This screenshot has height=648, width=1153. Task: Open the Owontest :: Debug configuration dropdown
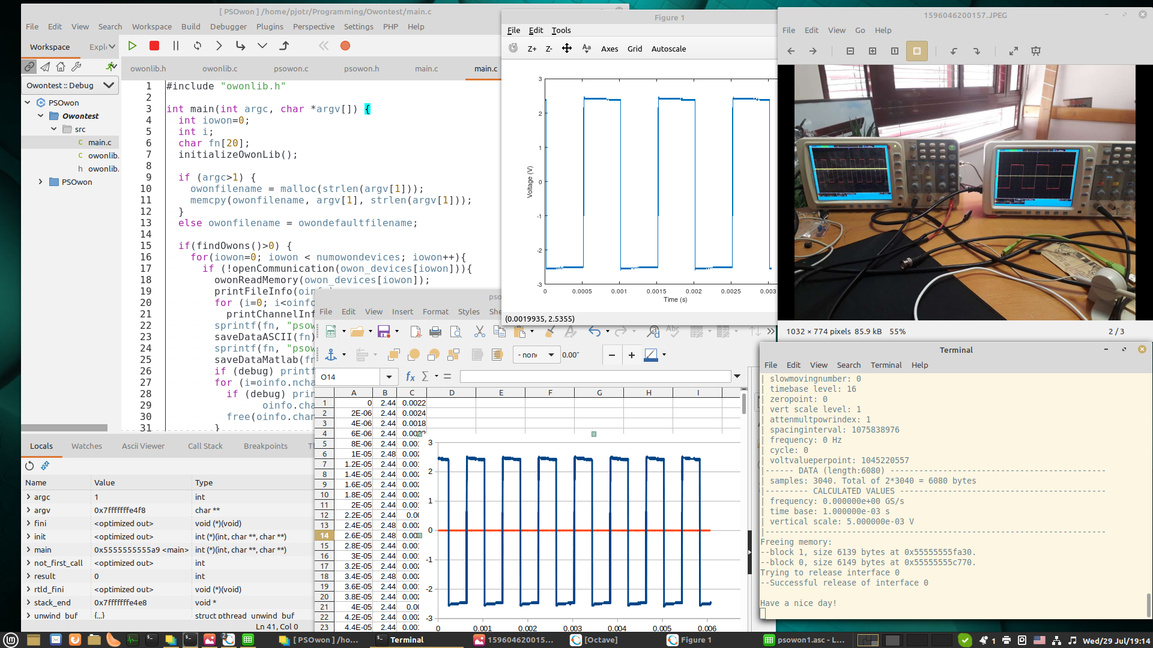109,85
